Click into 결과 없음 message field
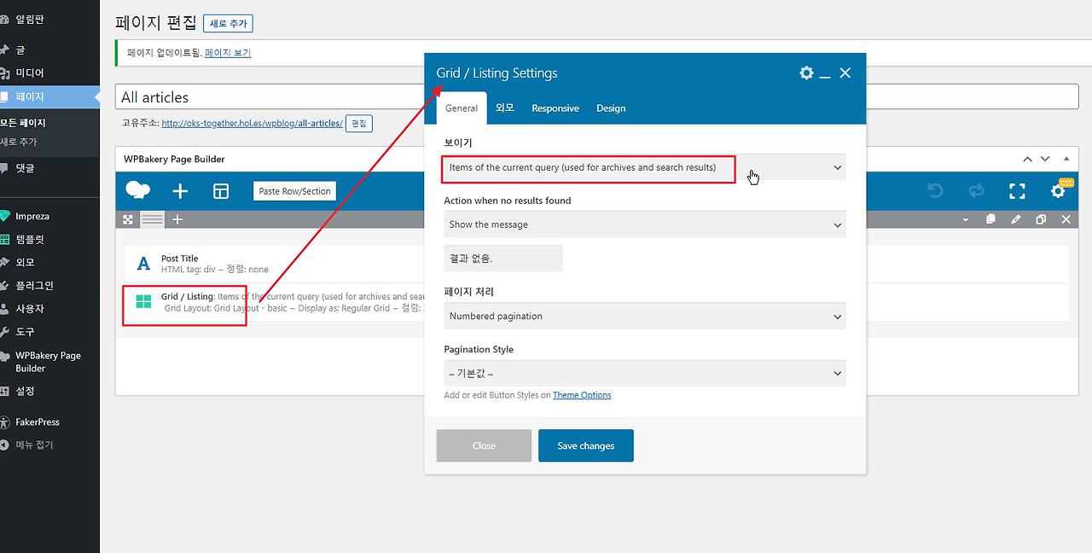The image size is (1092, 553). tap(503, 259)
